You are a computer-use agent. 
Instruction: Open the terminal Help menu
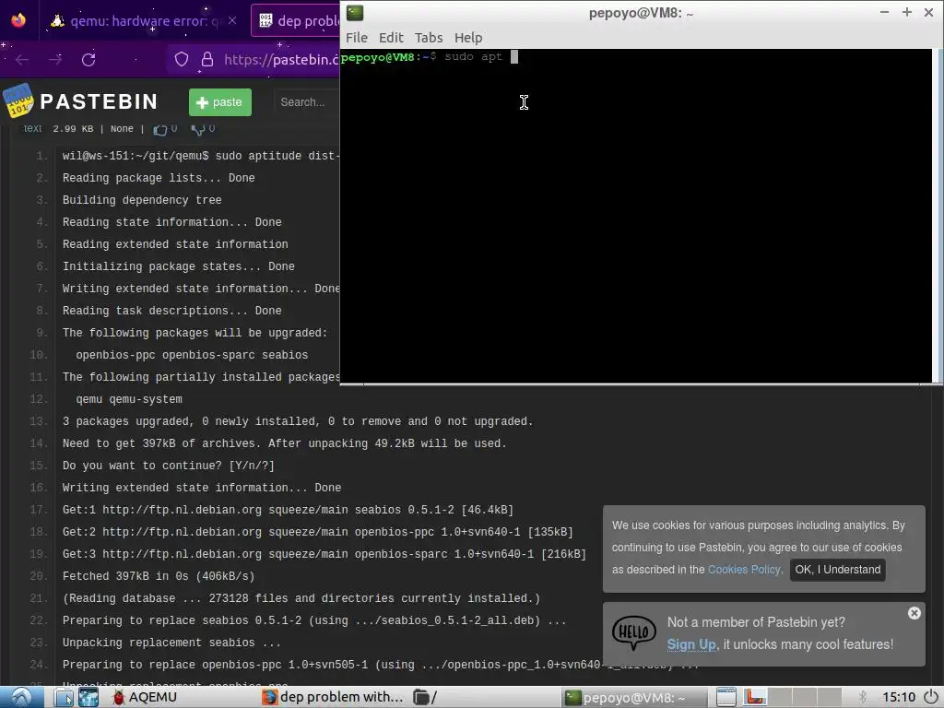point(467,37)
